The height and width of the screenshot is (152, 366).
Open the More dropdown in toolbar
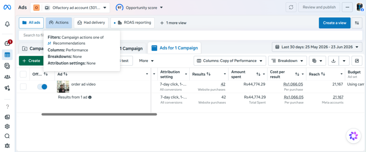coord(146,61)
